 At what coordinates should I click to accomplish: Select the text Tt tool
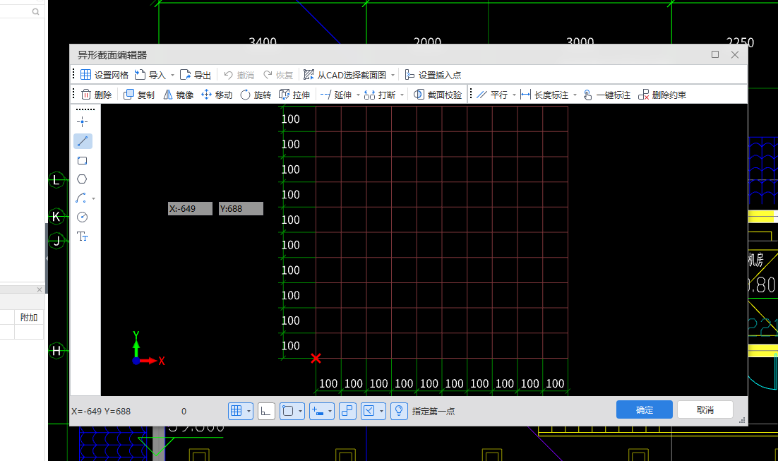coord(83,237)
